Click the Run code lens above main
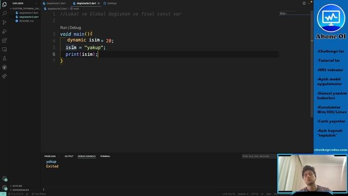This screenshot has width=348, height=196. tap(63, 28)
